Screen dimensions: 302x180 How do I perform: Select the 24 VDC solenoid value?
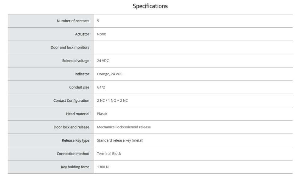tap(103, 61)
